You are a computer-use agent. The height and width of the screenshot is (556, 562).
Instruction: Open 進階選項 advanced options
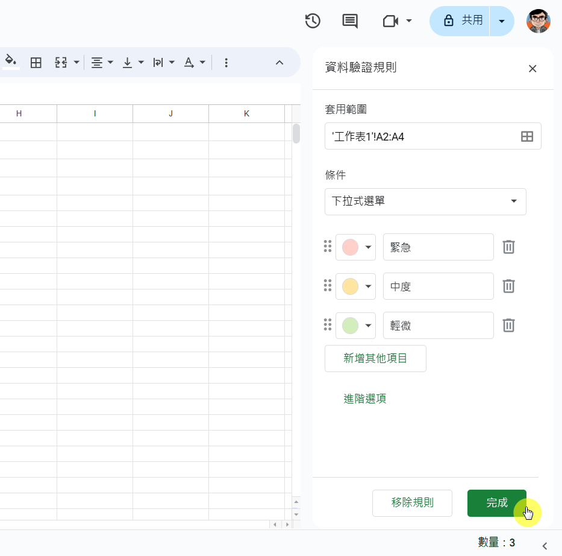click(365, 399)
